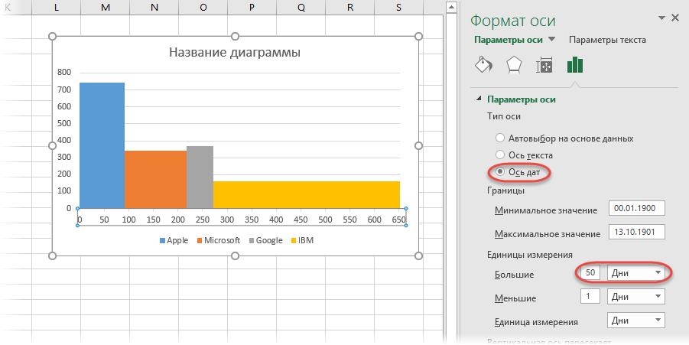
Task: Click the 300 label on horizontal axis
Action: [x=227, y=220]
